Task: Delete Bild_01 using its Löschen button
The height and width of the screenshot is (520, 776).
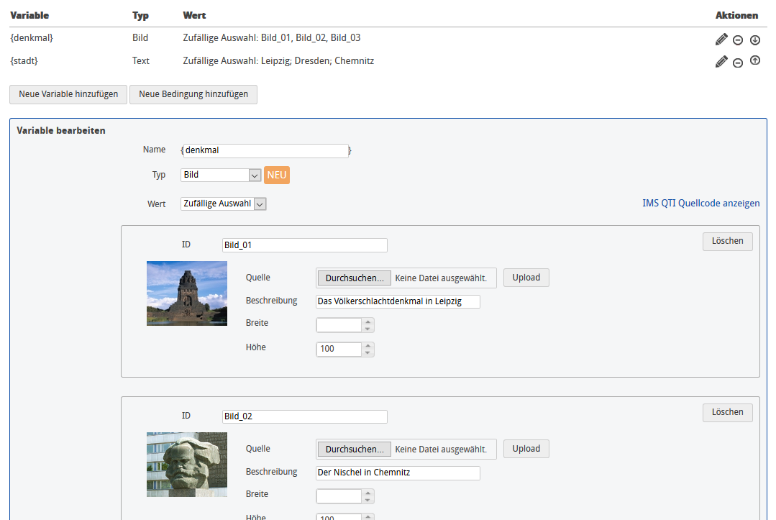Action: tap(727, 241)
